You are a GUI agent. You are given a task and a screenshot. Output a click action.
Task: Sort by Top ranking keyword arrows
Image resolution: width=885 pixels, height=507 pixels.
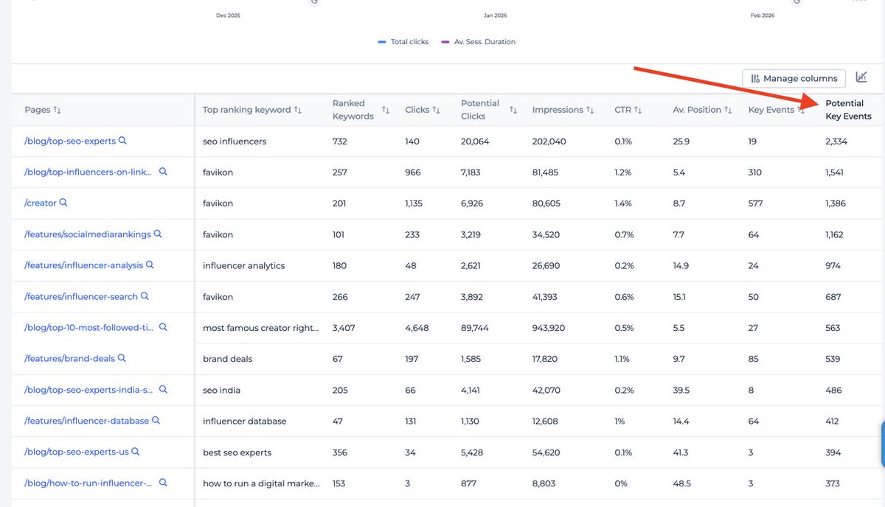[298, 110]
